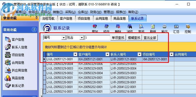Open 项目信息 in the sidebar
The height and width of the screenshot is (97, 196).
[15, 55]
